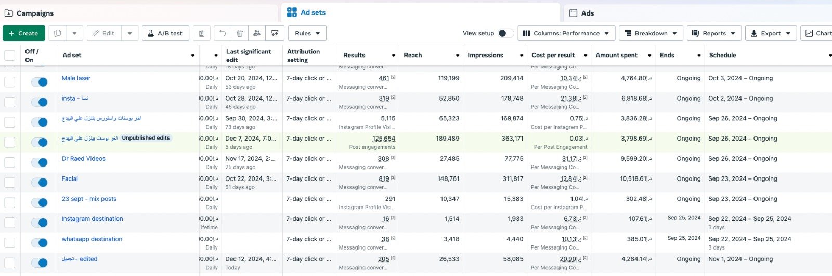Image resolution: width=832 pixels, height=276 pixels.
Task: Open the Charts panel icon
Action: [x=817, y=33]
